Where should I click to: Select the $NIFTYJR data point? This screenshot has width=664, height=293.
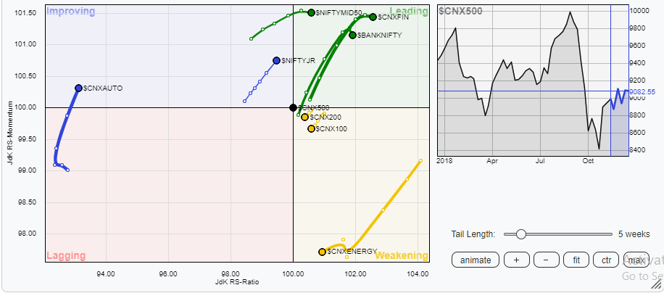(276, 60)
